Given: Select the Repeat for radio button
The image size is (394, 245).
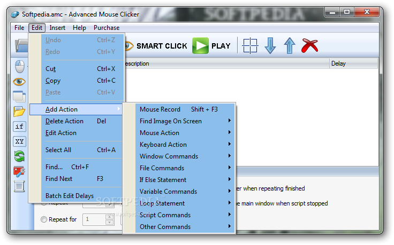Looking at the screenshot, I should pyautogui.click(x=44, y=219).
